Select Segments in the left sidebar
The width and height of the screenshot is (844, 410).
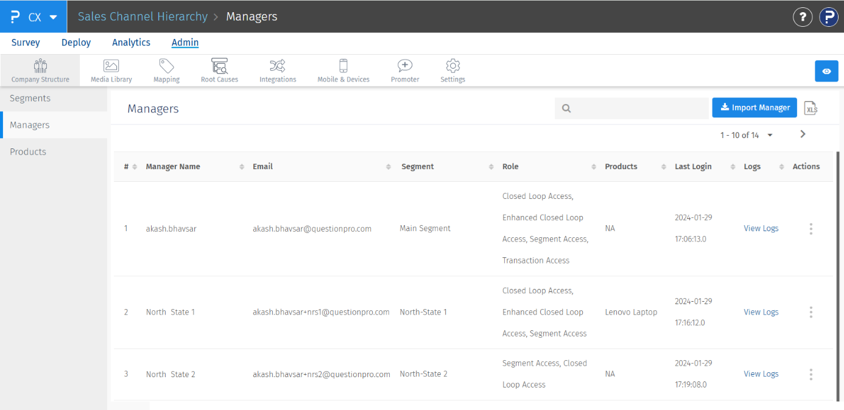click(30, 99)
